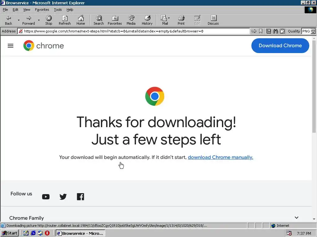The image size is (317, 237).
Task: Click the large Chrome logo image
Action: (x=155, y=96)
